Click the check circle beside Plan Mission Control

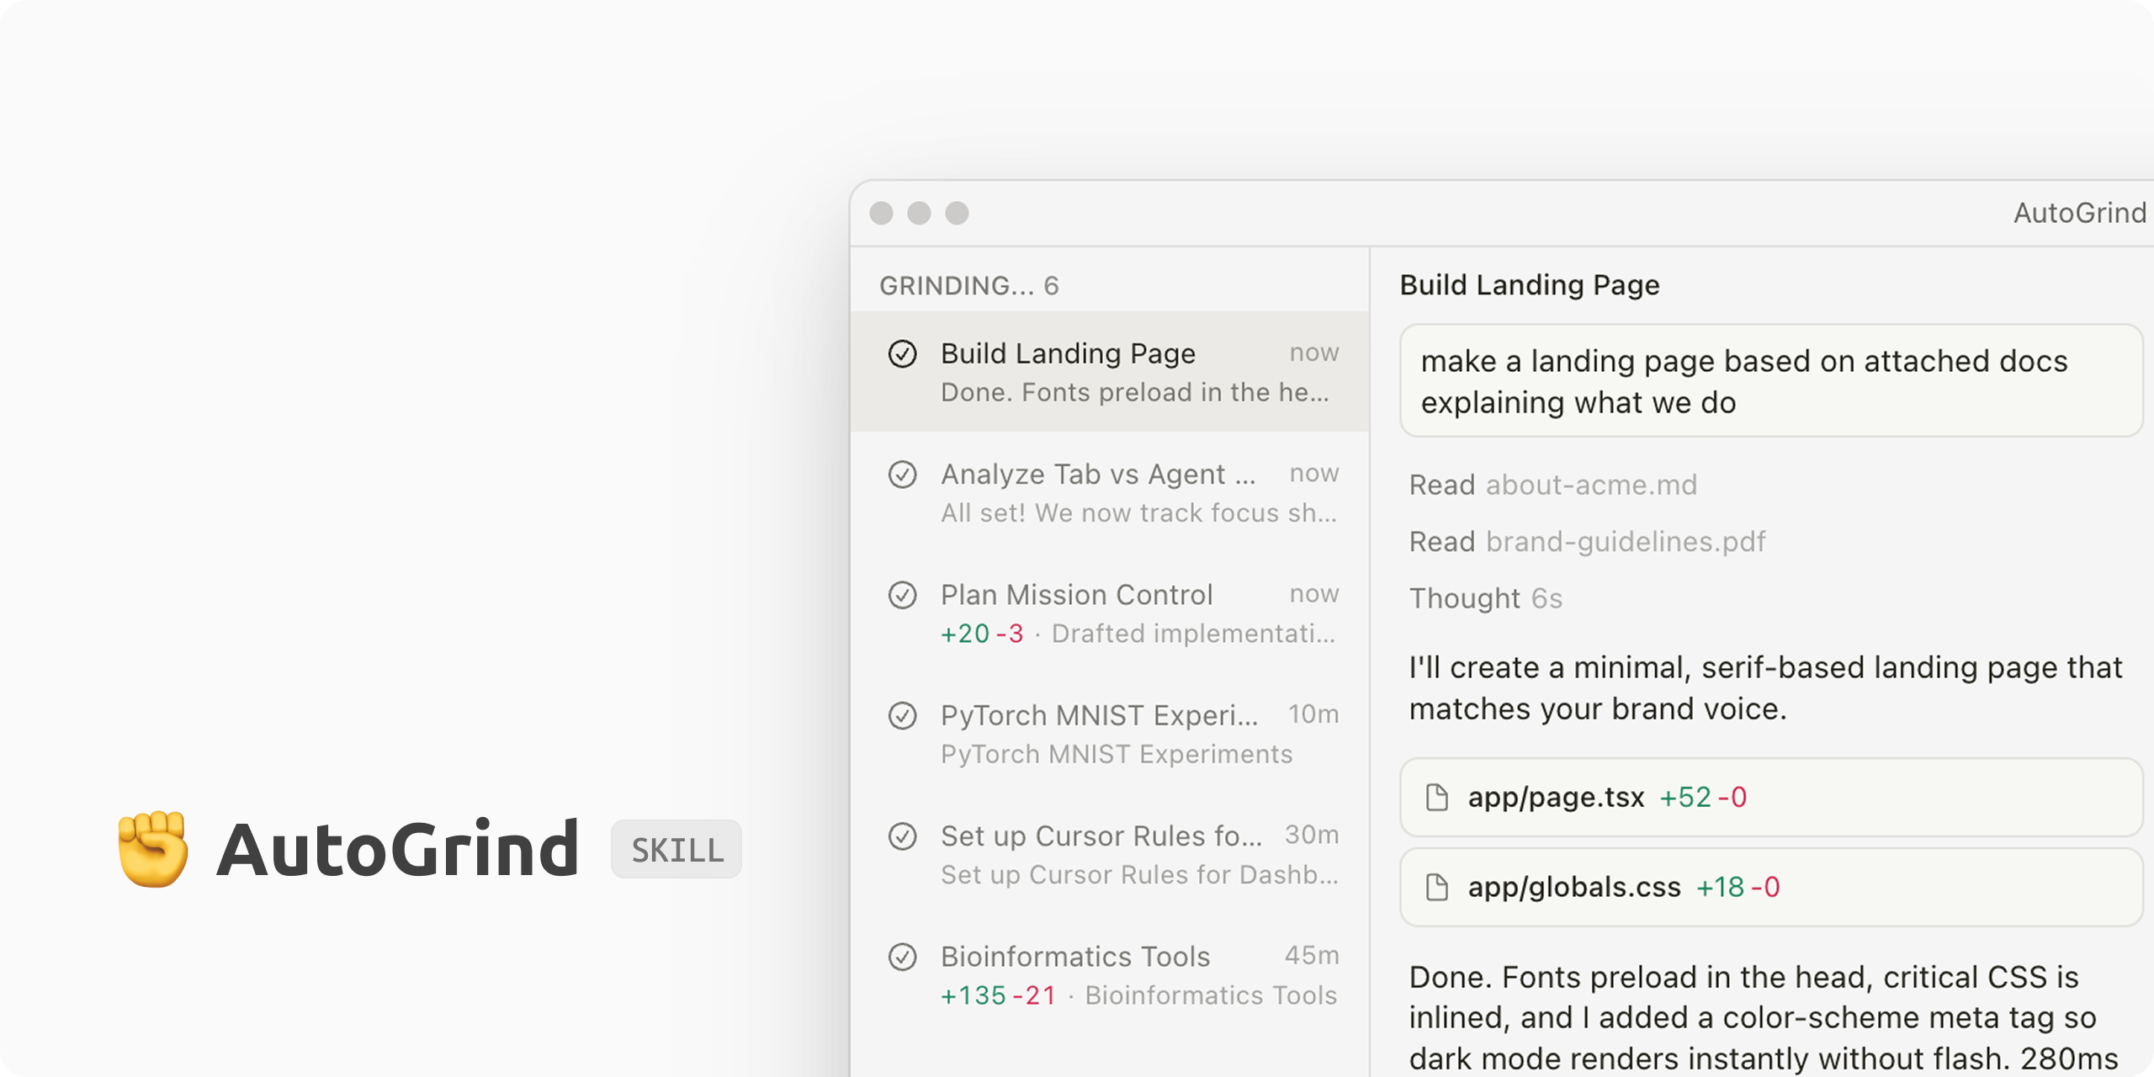pyautogui.click(x=904, y=597)
